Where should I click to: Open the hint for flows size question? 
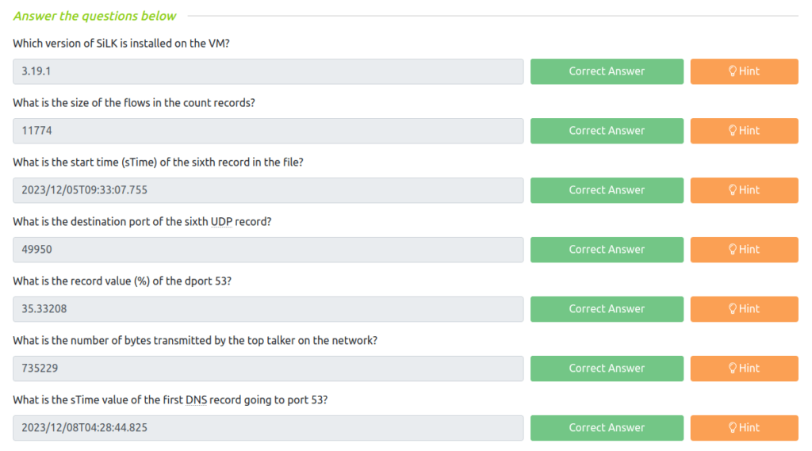(744, 131)
